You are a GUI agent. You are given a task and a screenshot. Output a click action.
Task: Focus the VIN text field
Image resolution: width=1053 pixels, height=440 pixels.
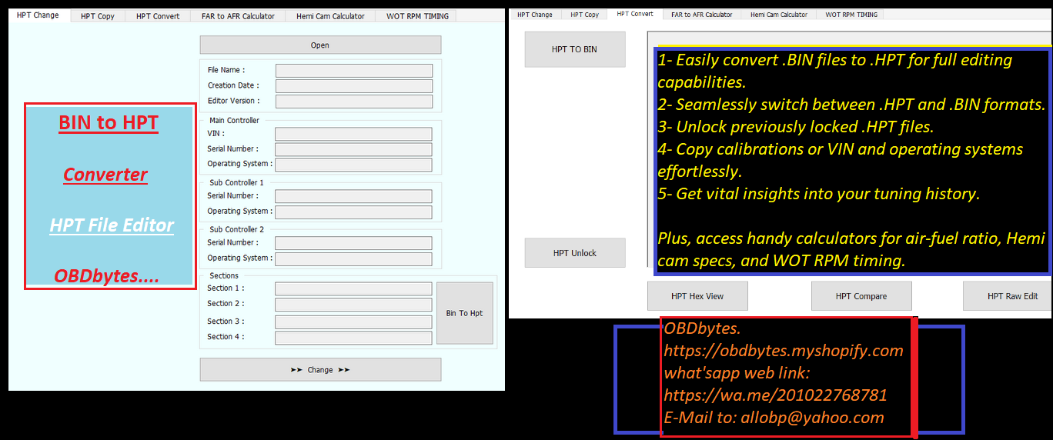353,134
